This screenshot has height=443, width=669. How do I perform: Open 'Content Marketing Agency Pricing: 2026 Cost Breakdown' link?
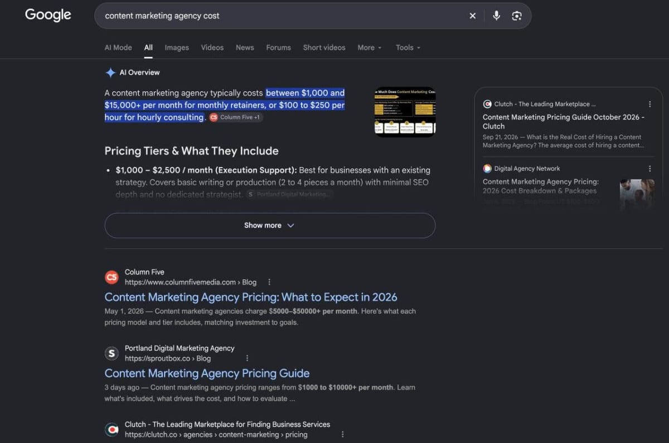(x=541, y=186)
